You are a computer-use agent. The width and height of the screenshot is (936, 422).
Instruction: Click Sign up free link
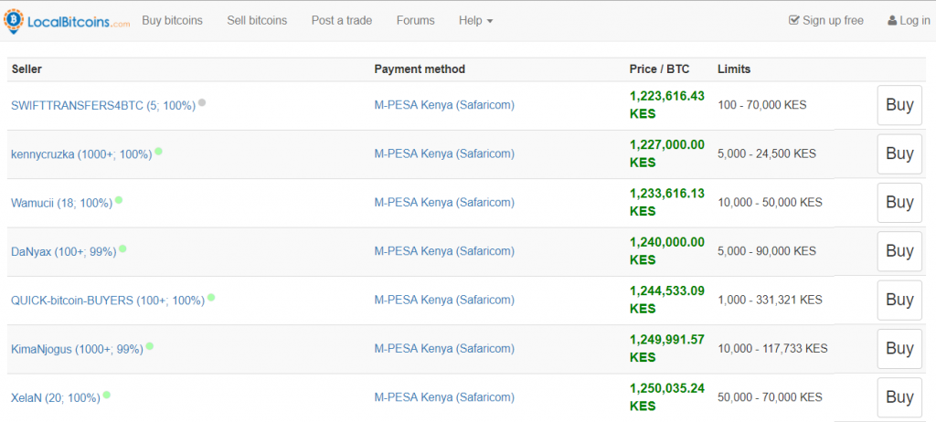pyautogui.click(x=826, y=21)
